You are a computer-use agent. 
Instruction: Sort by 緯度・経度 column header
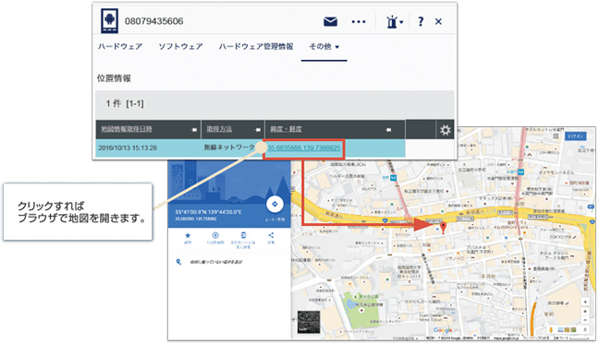287,129
